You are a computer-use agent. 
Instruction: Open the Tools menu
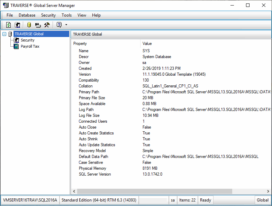[x=66, y=15]
